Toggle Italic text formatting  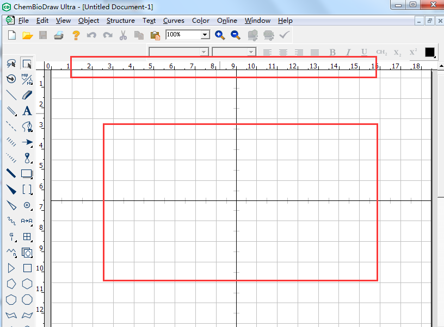point(348,52)
